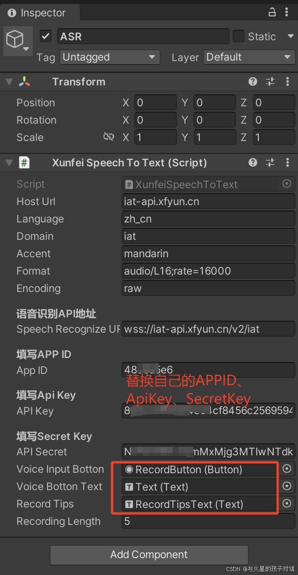298x575 pixels.
Task: Open the Transform component three-dot menu
Action: (288, 81)
